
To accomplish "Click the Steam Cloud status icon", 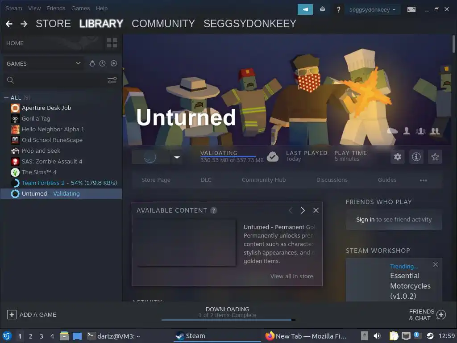I will 392,131.
